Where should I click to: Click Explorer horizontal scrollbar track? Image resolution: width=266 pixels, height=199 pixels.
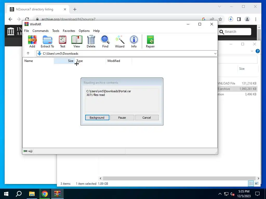[179, 178]
